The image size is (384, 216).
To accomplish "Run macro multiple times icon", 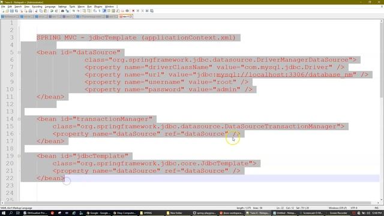I will (x=147, y=11).
